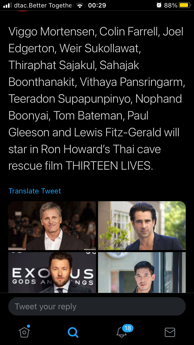Screen dimensions: 194x345
Task: Open photo of gray-haired man in white shirt
Action: (x=52, y=226)
